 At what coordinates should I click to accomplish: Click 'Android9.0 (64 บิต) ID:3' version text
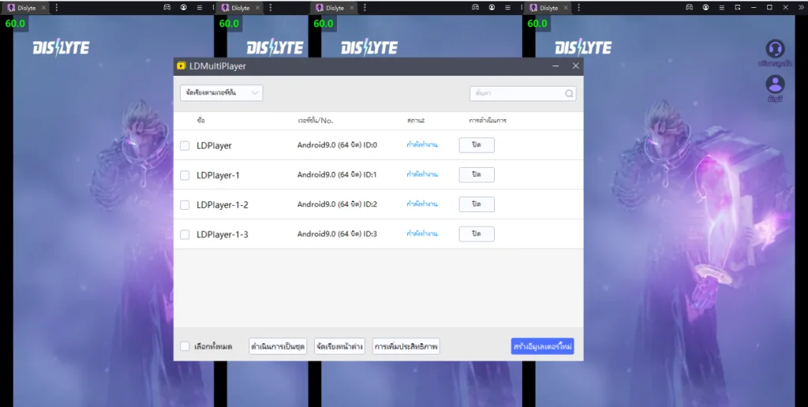[x=337, y=234]
